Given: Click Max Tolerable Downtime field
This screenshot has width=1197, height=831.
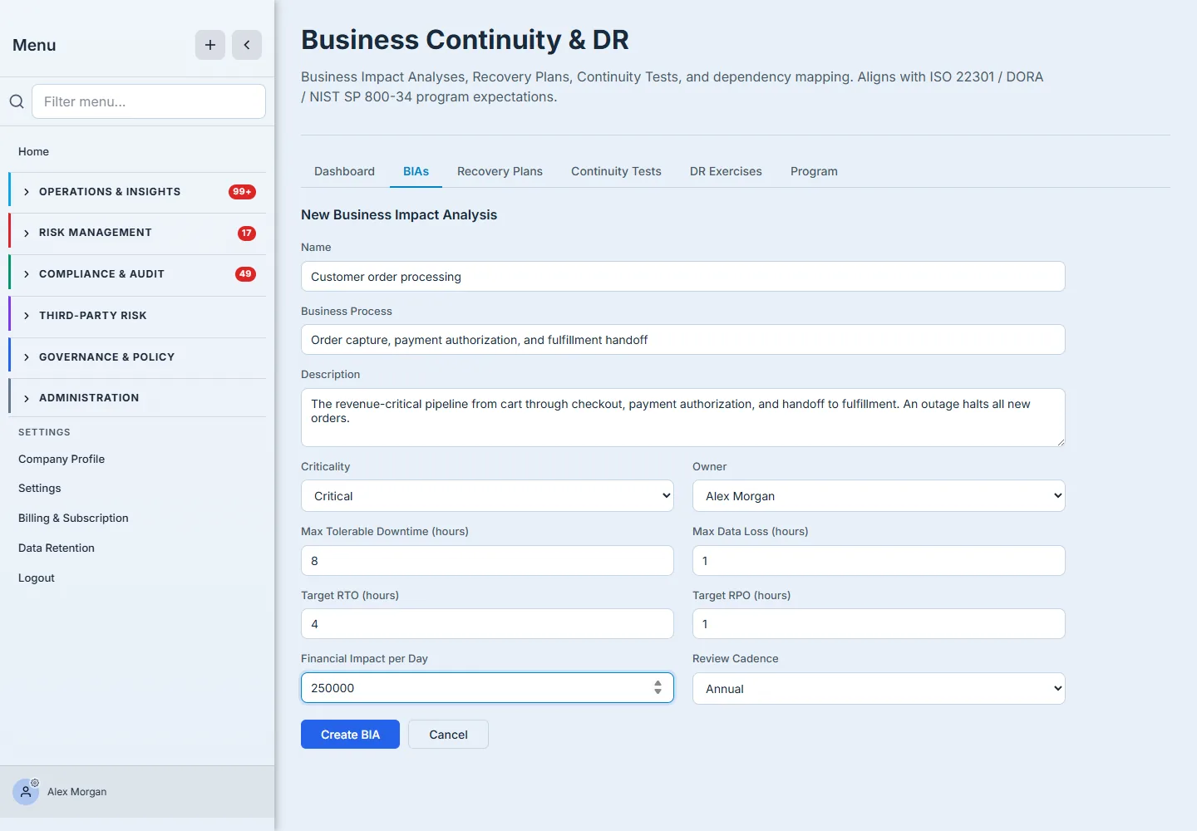Looking at the screenshot, I should tap(487, 561).
